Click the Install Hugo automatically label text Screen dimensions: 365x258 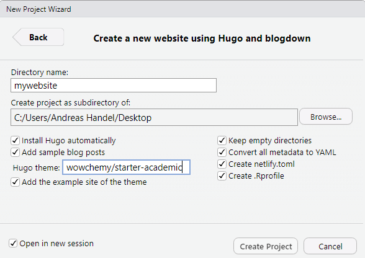(69, 141)
